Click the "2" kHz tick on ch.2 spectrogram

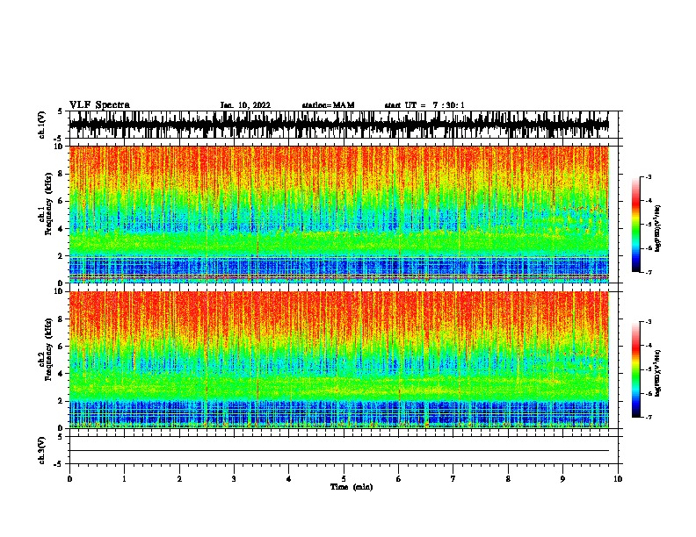click(x=62, y=401)
